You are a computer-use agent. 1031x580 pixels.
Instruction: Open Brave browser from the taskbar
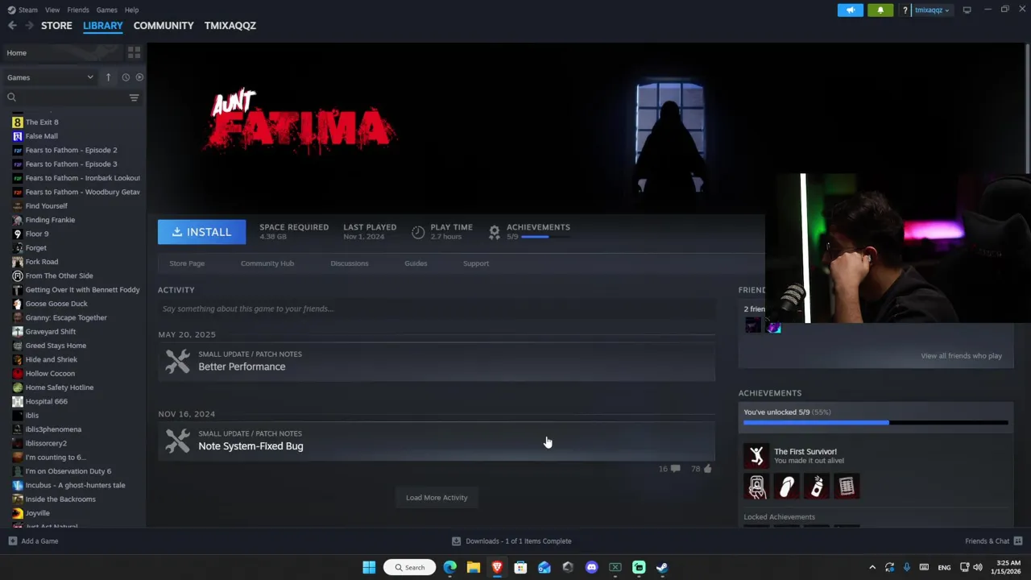[497, 567]
